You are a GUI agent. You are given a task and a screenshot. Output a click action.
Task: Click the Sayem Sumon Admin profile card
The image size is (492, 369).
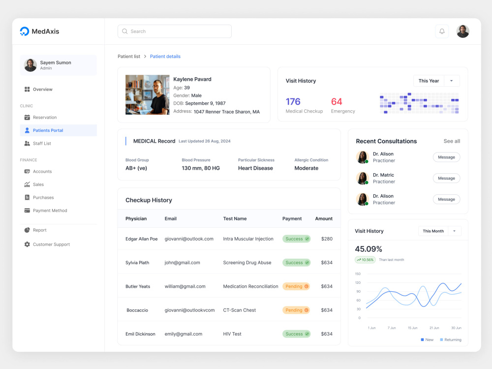(x=59, y=65)
